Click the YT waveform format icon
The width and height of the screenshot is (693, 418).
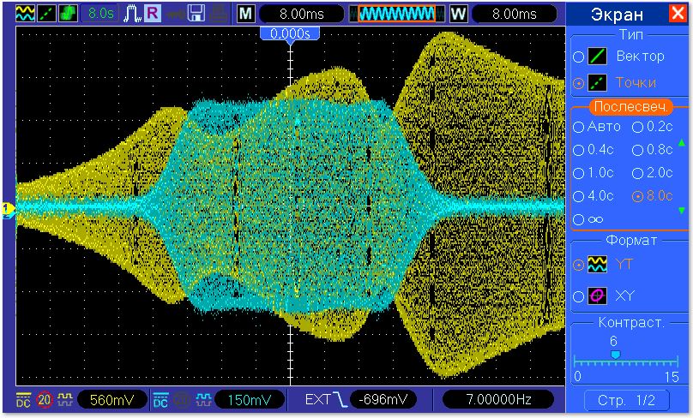point(597,265)
